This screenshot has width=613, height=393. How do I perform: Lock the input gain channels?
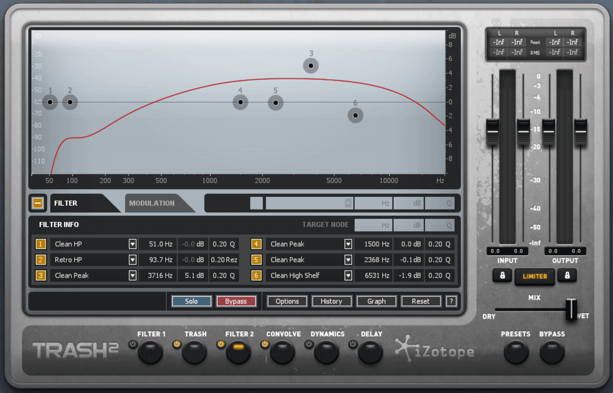point(502,276)
